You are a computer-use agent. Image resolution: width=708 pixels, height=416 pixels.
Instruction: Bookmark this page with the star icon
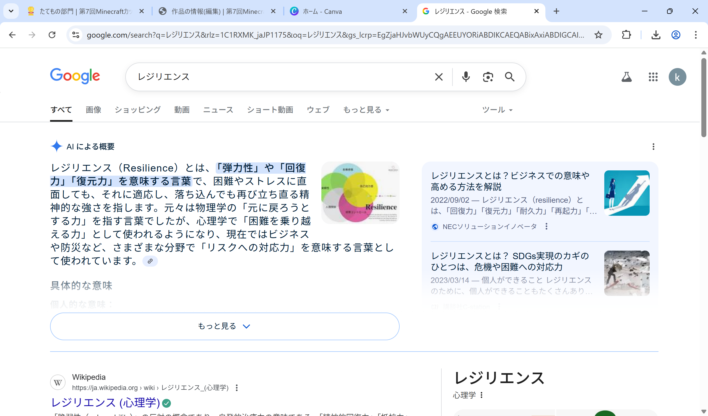[598, 35]
